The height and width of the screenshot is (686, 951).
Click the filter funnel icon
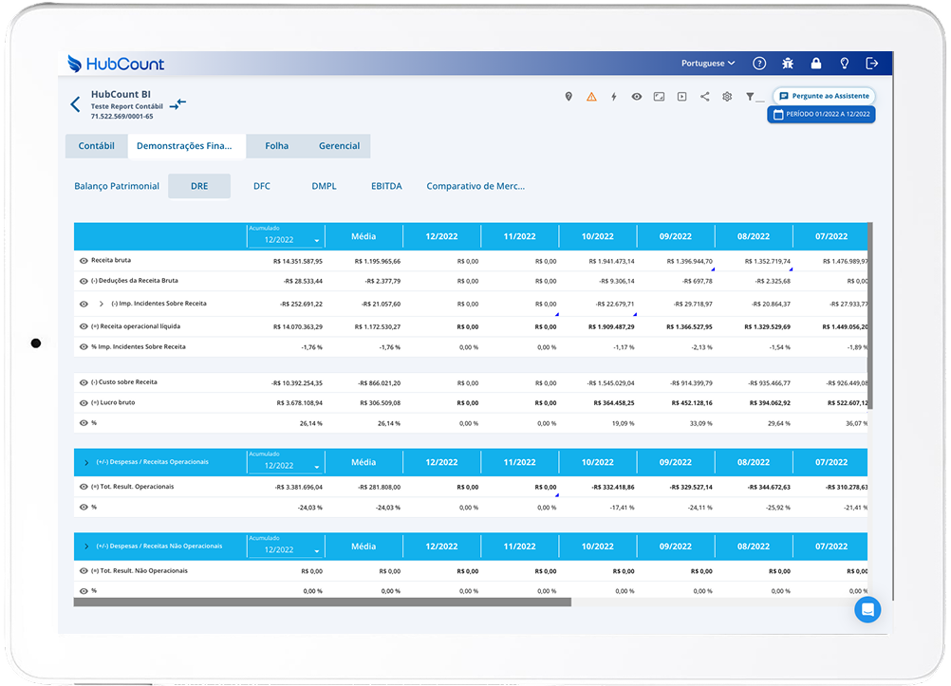click(751, 97)
